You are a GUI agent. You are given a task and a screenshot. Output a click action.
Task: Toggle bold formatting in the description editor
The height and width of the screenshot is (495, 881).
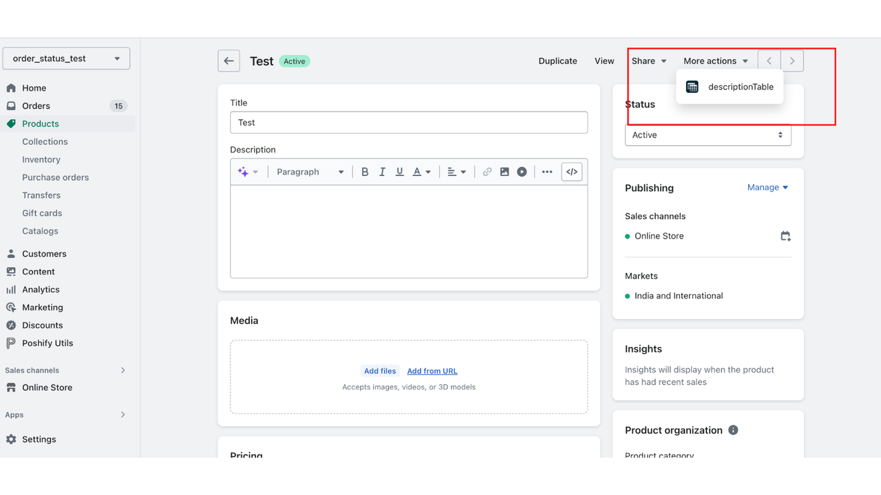coord(365,171)
